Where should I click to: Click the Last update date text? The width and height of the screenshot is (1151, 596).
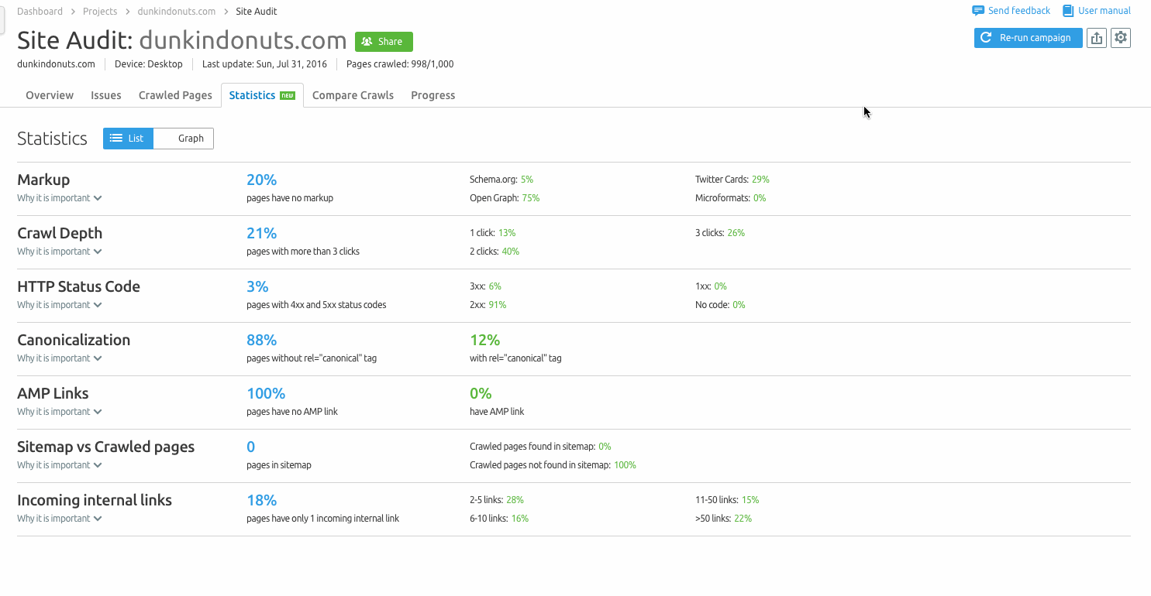pyautogui.click(x=264, y=64)
